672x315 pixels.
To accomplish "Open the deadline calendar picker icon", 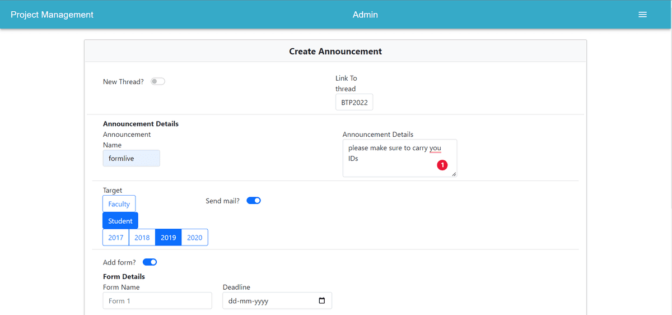I will tap(321, 301).
